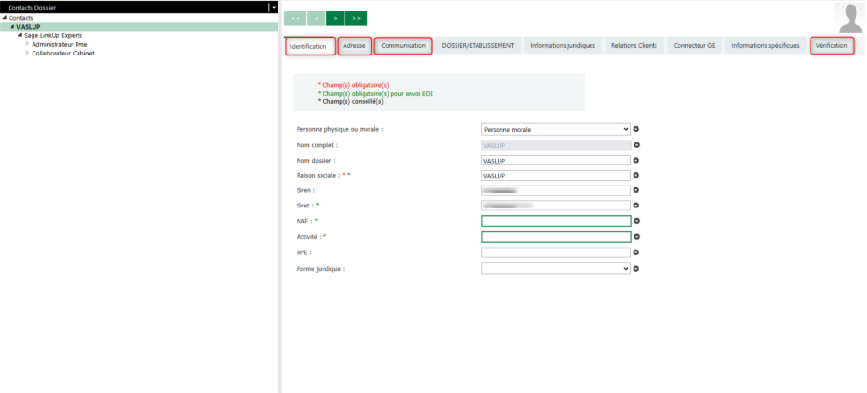Image resolution: width=867 pixels, height=393 pixels.
Task: Click the user avatar picture
Action: click(x=849, y=17)
